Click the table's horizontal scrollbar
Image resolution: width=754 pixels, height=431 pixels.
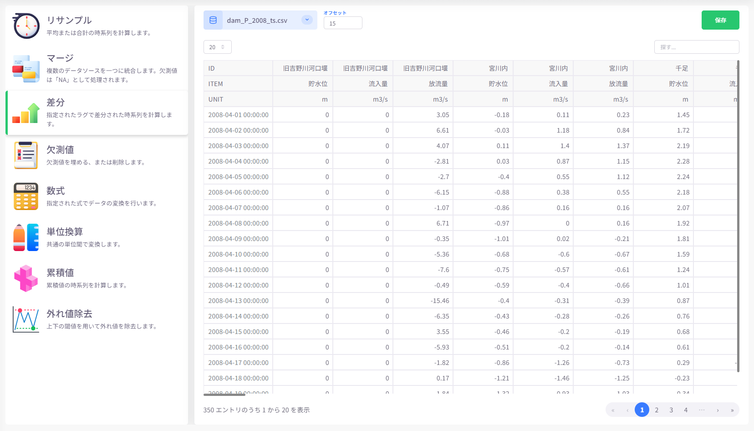coord(224,395)
